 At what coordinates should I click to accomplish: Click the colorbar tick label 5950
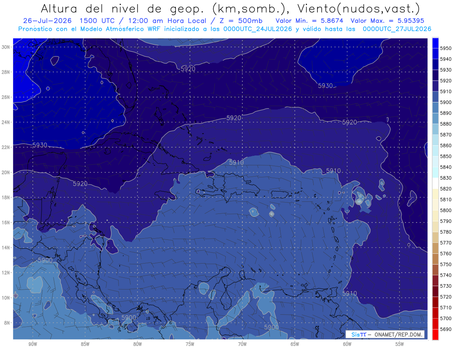445,48
